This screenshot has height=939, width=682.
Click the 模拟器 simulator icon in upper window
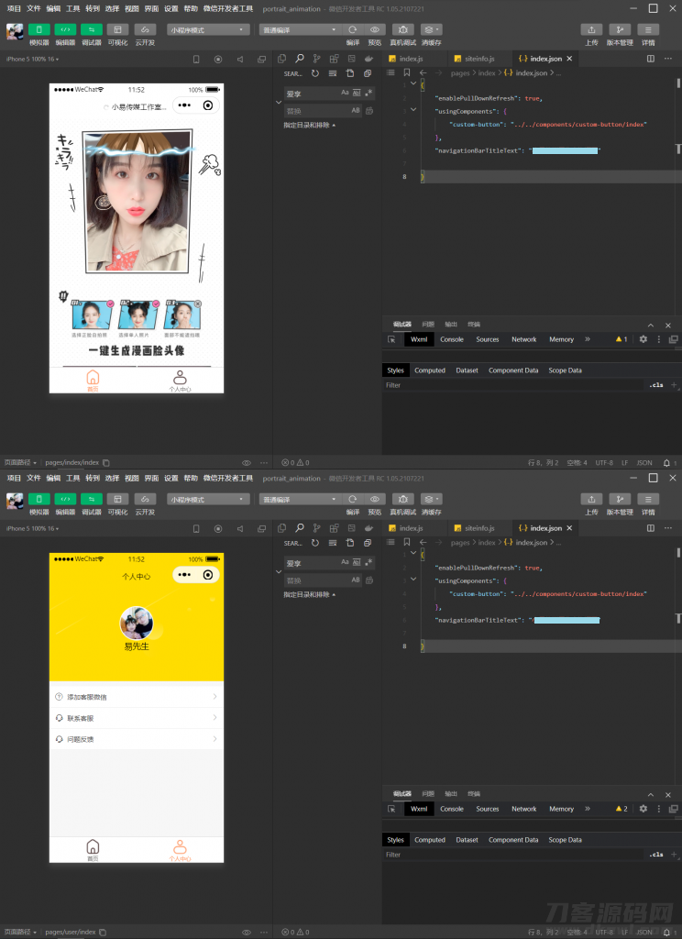39,29
